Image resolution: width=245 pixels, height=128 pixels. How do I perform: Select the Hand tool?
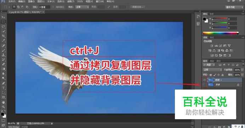(3, 102)
